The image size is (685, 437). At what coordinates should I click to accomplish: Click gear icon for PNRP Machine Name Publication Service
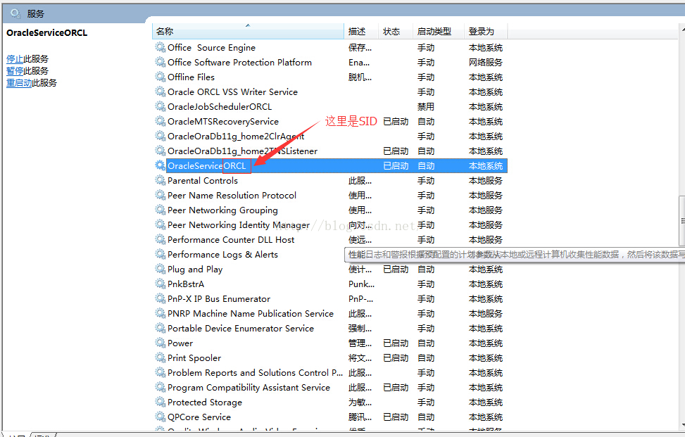tap(161, 313)
